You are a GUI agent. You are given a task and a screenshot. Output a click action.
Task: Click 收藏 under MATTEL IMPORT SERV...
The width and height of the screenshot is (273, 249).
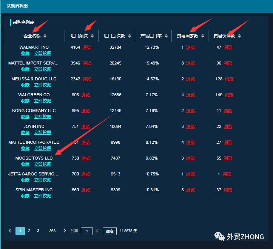click(25, 69)
